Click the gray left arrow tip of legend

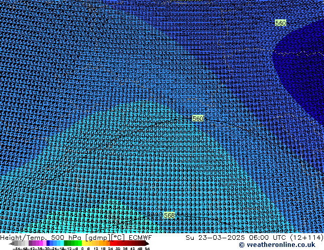(12, 243)
